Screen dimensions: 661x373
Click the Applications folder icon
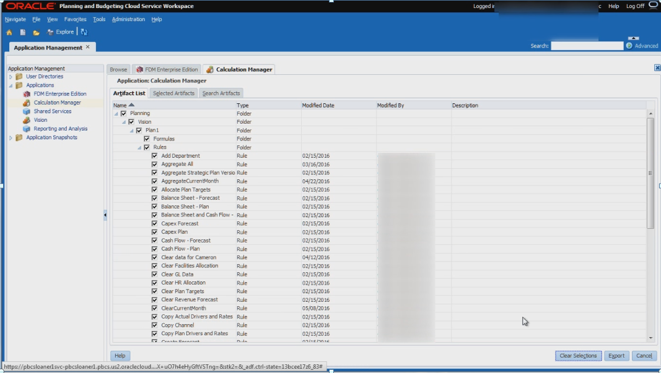point(19,85)
